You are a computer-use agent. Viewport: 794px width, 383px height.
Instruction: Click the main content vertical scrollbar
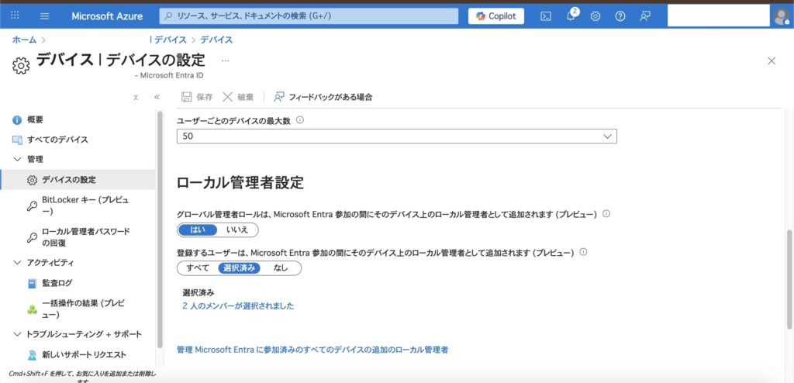[789, 278]
